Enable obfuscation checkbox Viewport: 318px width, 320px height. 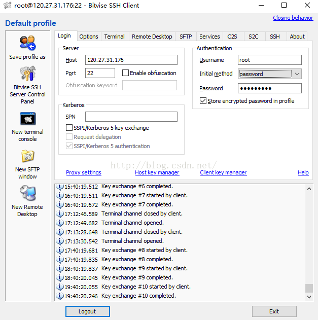click(x=125, y=73)
